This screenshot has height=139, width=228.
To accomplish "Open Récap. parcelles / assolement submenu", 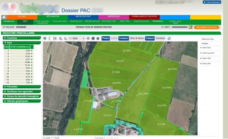I will 42,22.
